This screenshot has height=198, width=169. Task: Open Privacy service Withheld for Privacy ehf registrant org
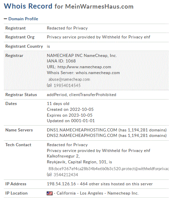[99, 37]
